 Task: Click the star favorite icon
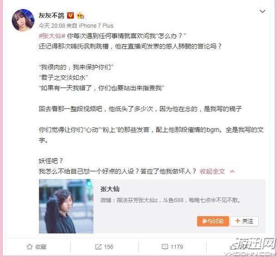[30, 246]
